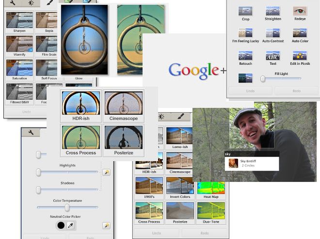Apply the Invert Colors effect

point(180,188)
